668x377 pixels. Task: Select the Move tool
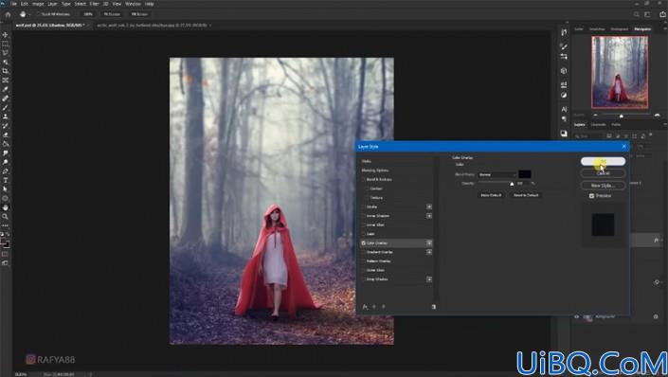pyautogui.click(x=5, y=34)
